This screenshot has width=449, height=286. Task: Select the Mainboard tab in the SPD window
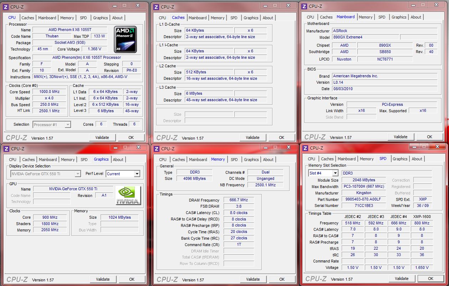tap(347, 159)
